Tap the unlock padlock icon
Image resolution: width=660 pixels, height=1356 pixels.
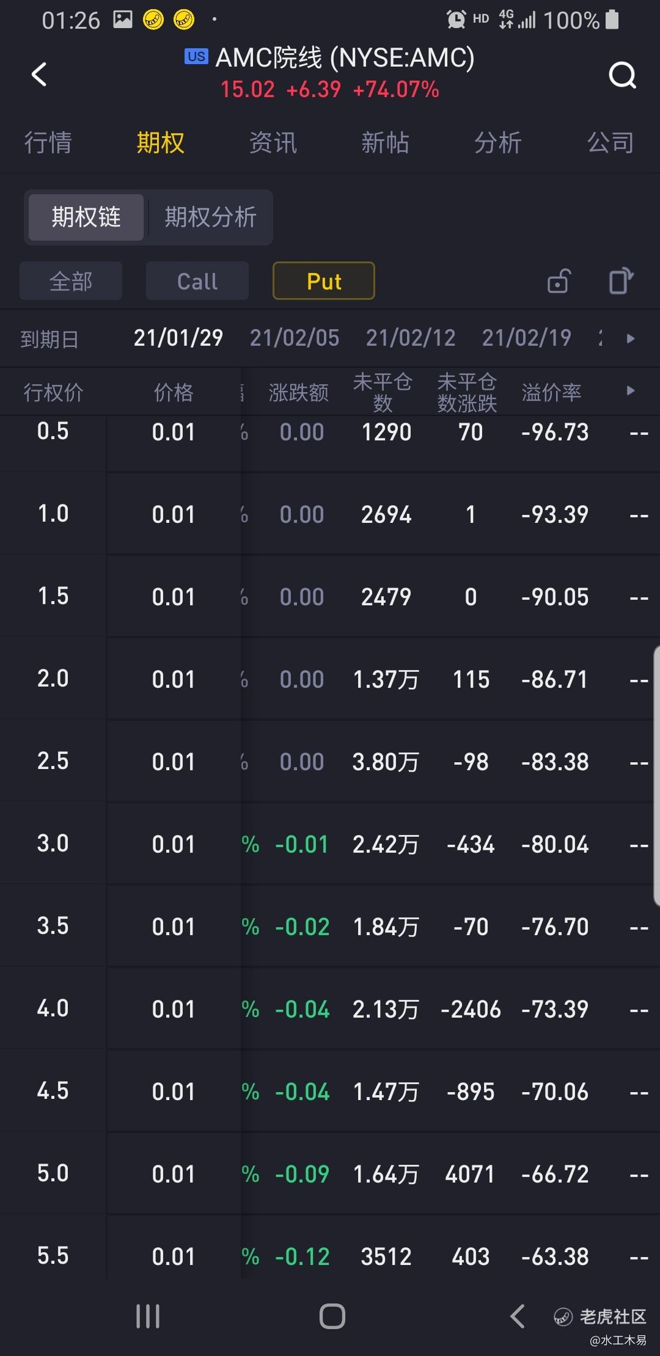[x=559, y=281]
